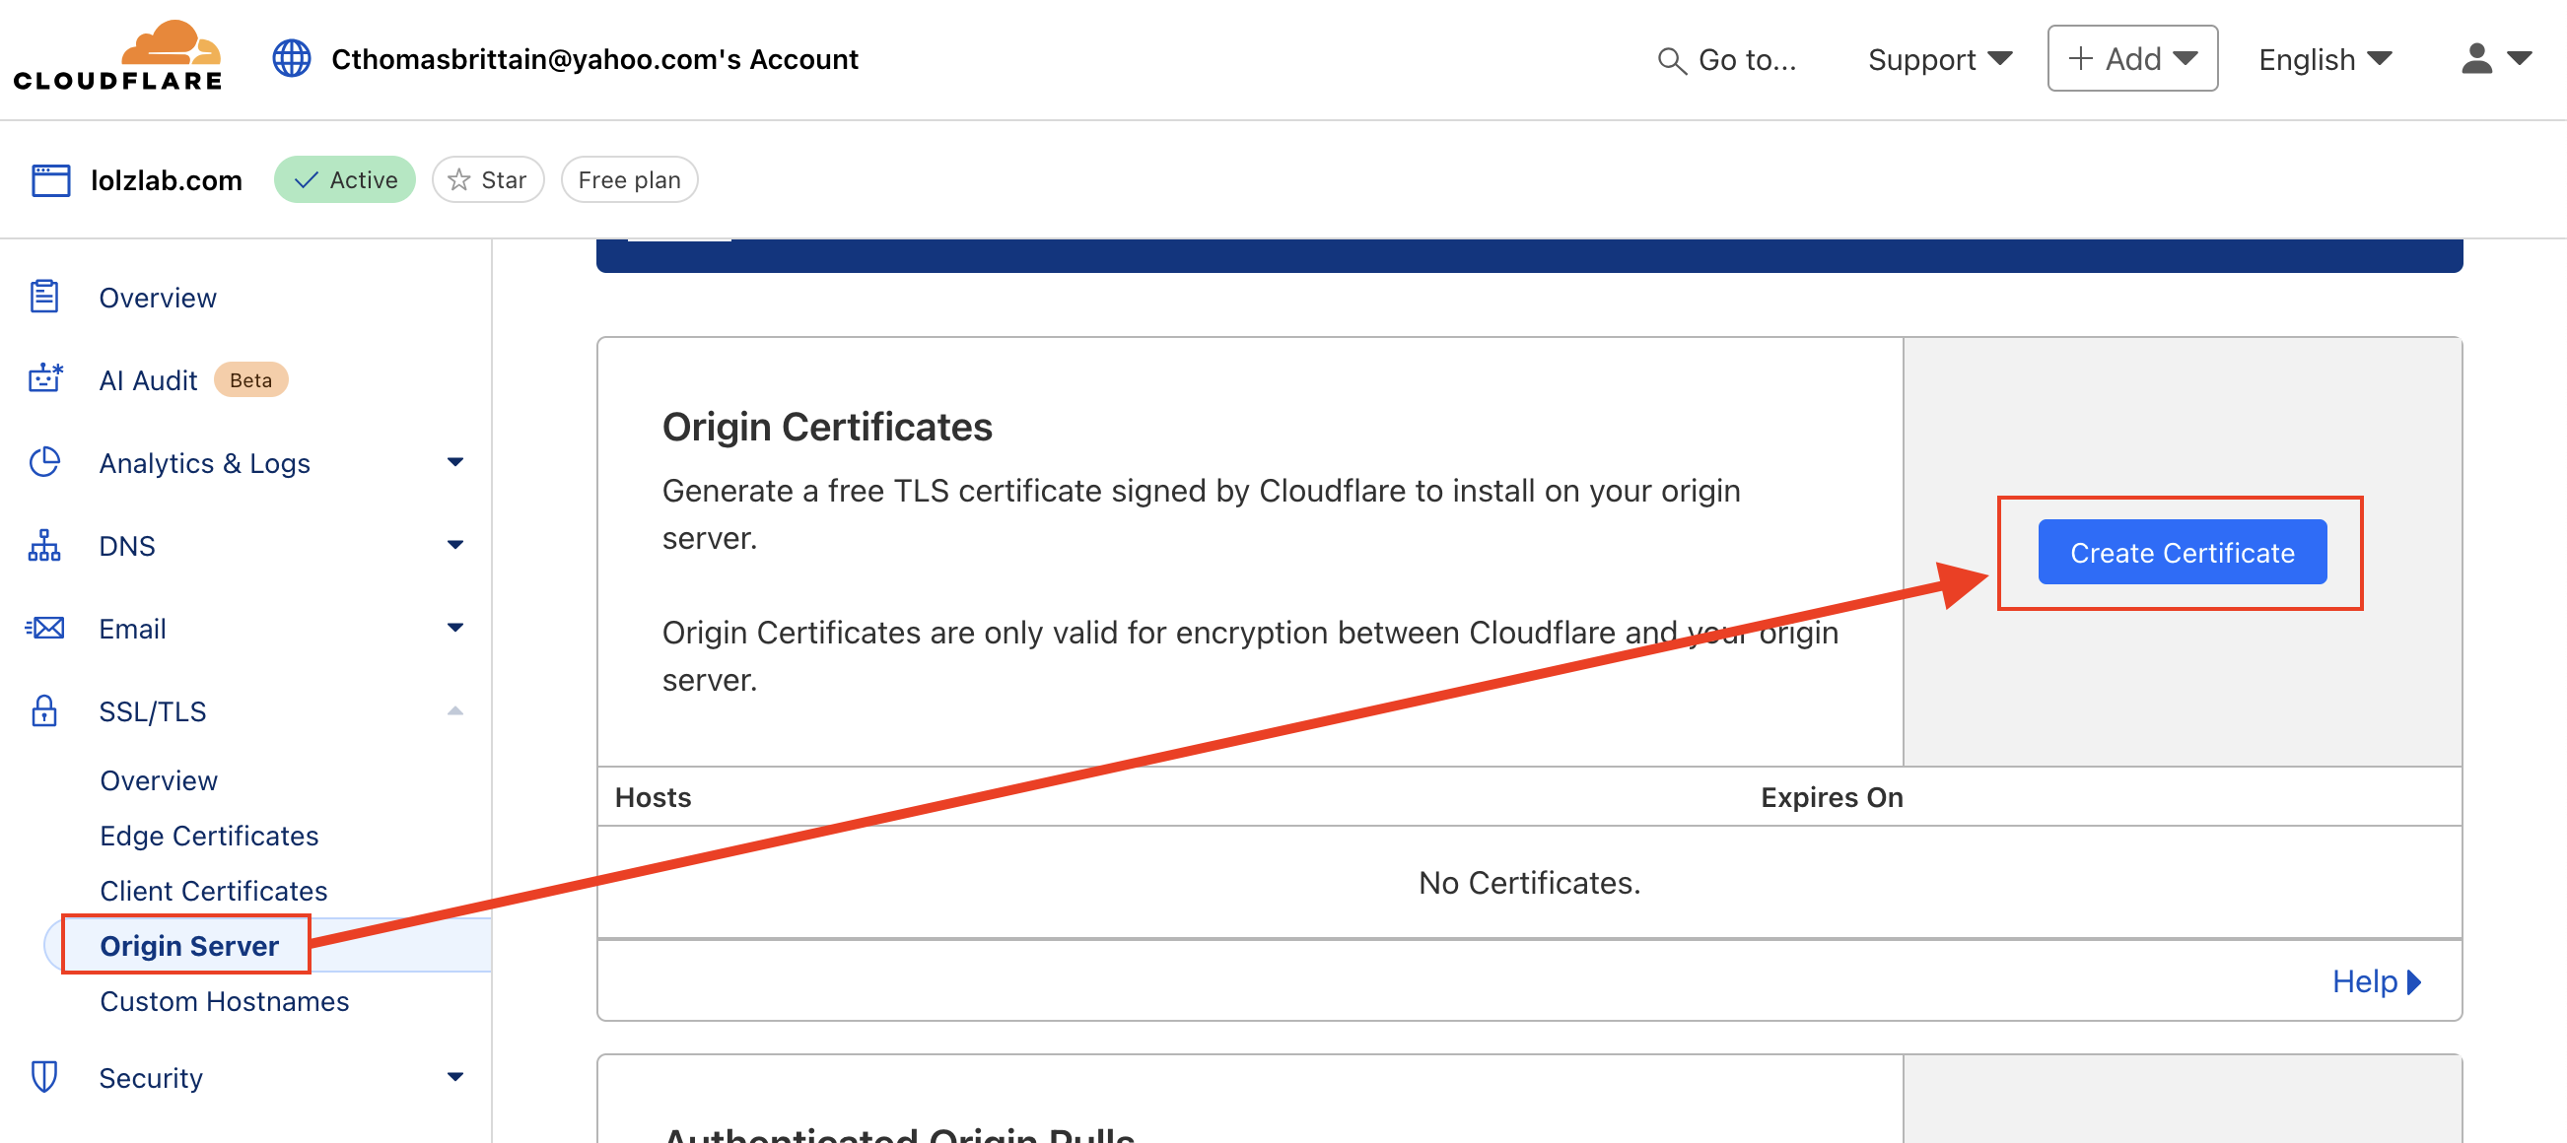Click the Star button

pyautogui.click(x=488, y=180)
